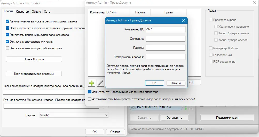This screenshot has width=259, height=137.
Task: Click the Потверждения пароля input field
Action: click(x=166, y=57)
